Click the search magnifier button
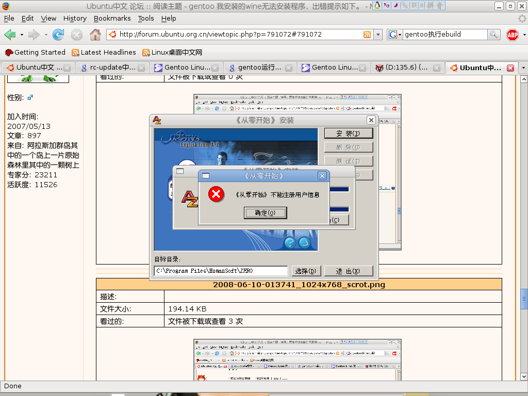The height and width of the screenshot is (396, 528). pos(493,35)
